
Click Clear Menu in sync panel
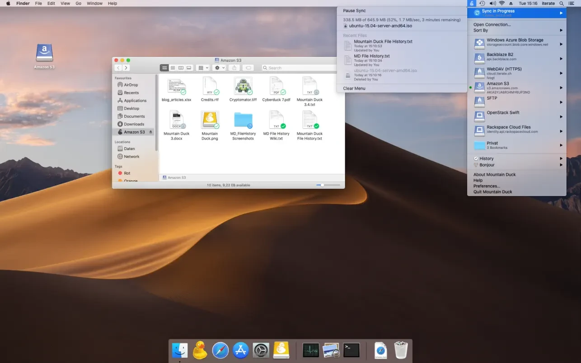point(354,88)
